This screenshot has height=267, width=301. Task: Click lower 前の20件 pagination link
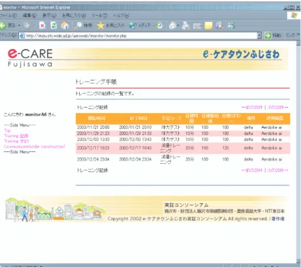(x=252, y=170)
